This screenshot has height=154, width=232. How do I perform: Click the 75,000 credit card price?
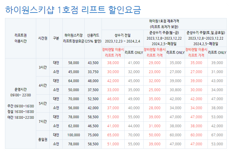93,135
